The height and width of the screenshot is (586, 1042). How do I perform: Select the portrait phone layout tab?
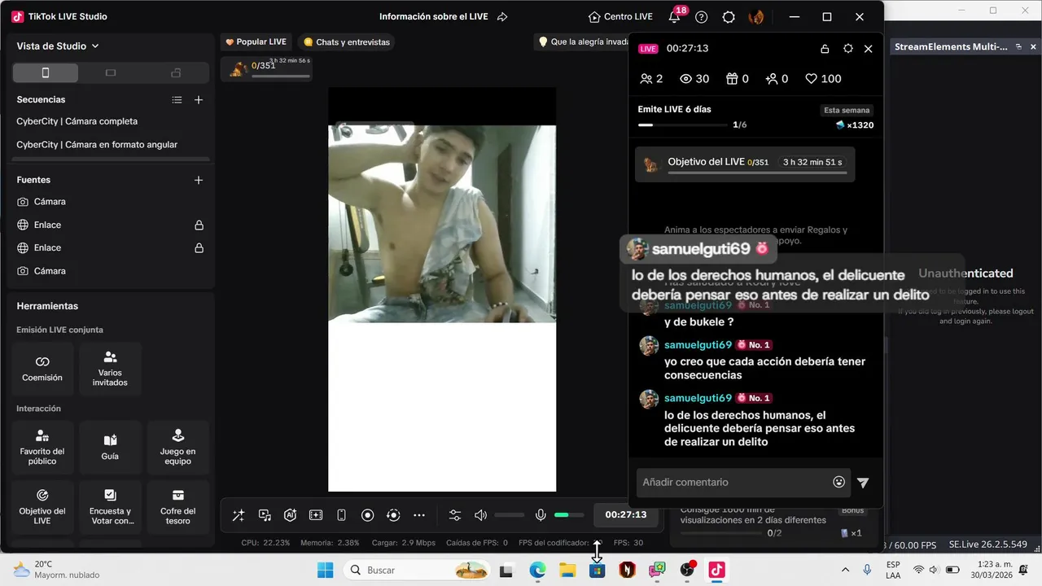(46, 72)
